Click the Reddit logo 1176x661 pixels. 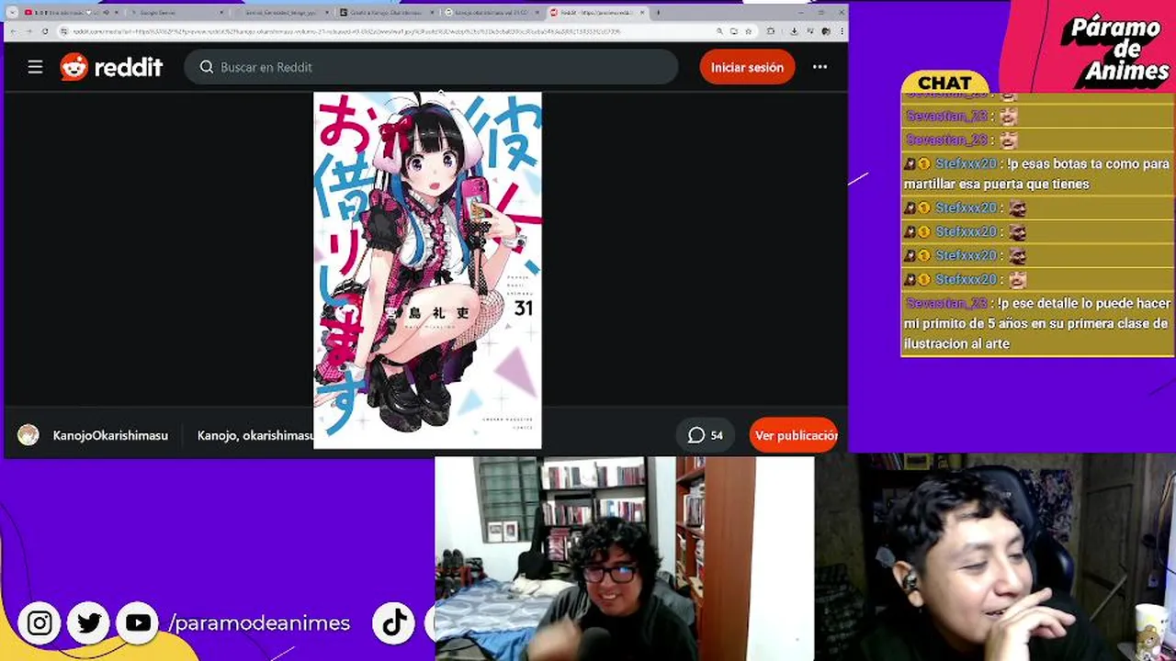click(111, 67)
